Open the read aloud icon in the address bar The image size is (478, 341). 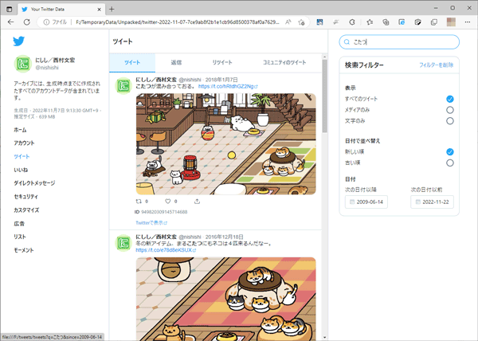point(288,22)
